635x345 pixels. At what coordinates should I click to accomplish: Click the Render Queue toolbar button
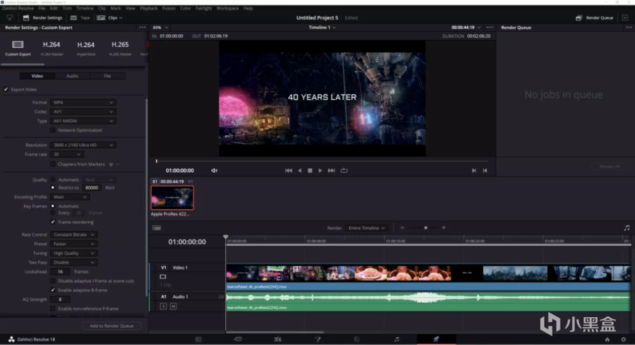coord(594,18)
